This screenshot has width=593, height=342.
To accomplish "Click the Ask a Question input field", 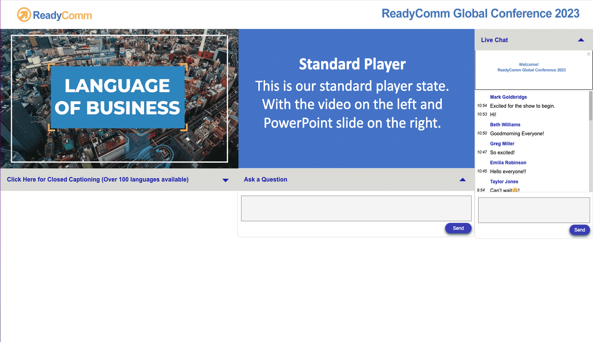I will point(355,208).
